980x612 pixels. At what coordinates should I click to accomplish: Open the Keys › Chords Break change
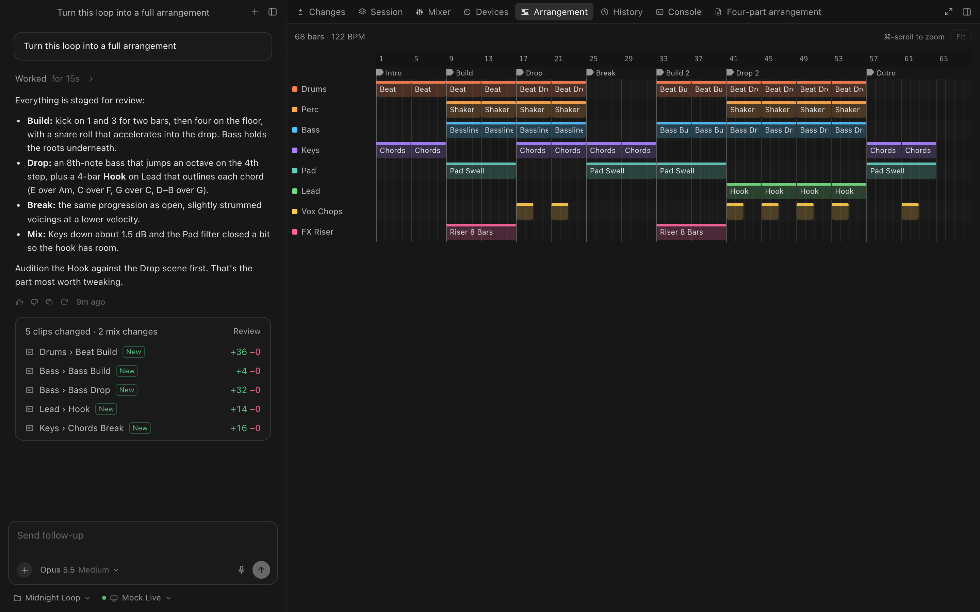[x=143, y=428]
